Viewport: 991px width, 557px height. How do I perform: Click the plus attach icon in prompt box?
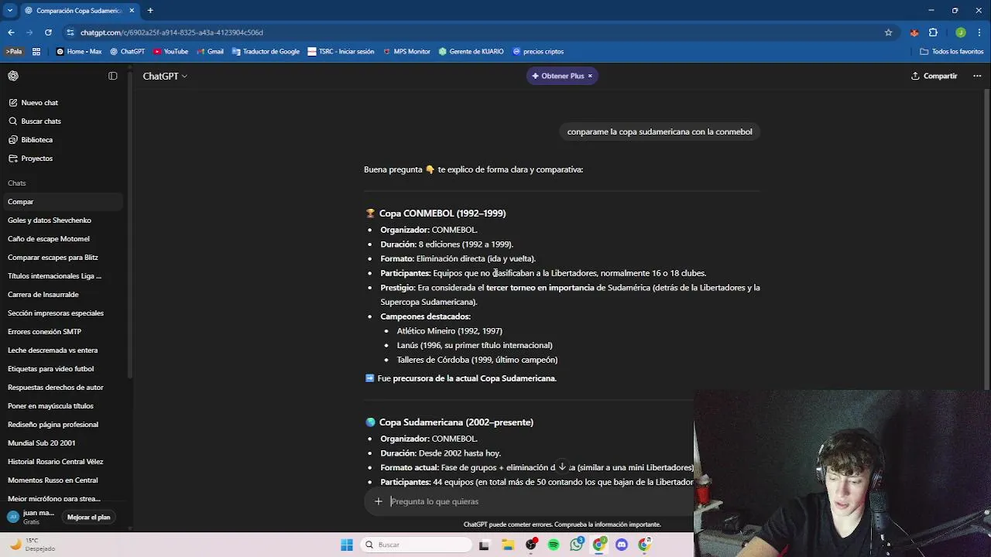click(379, 501)
